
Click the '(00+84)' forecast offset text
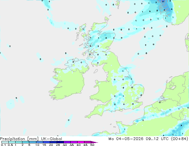179,139
